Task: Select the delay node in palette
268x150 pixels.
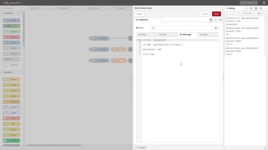Action: pos(11,107)
